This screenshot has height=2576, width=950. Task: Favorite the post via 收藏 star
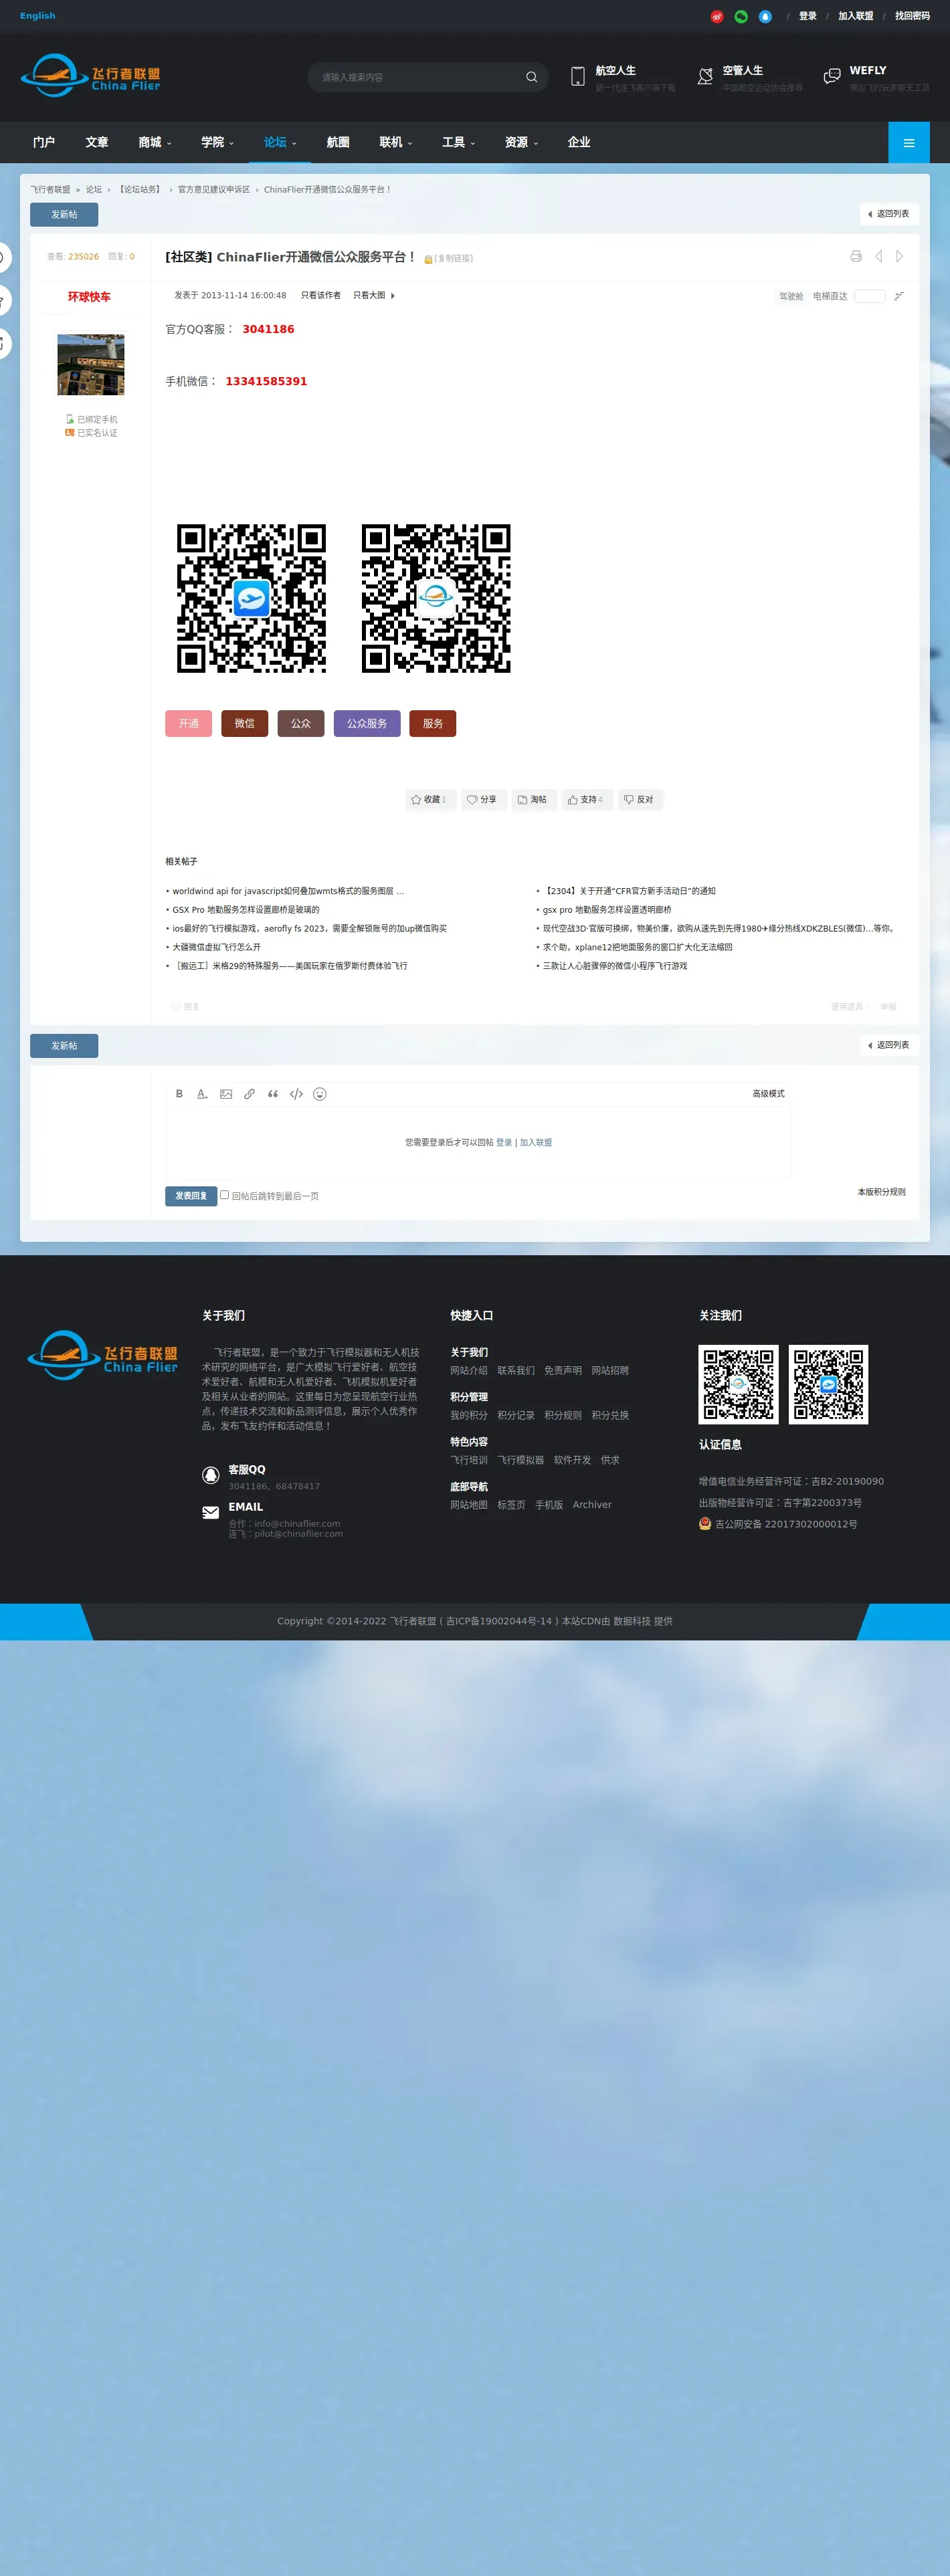430,800
